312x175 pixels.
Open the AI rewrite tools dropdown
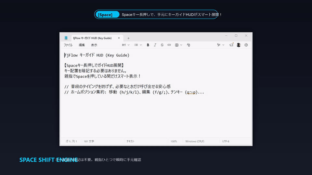coord(221,45)
